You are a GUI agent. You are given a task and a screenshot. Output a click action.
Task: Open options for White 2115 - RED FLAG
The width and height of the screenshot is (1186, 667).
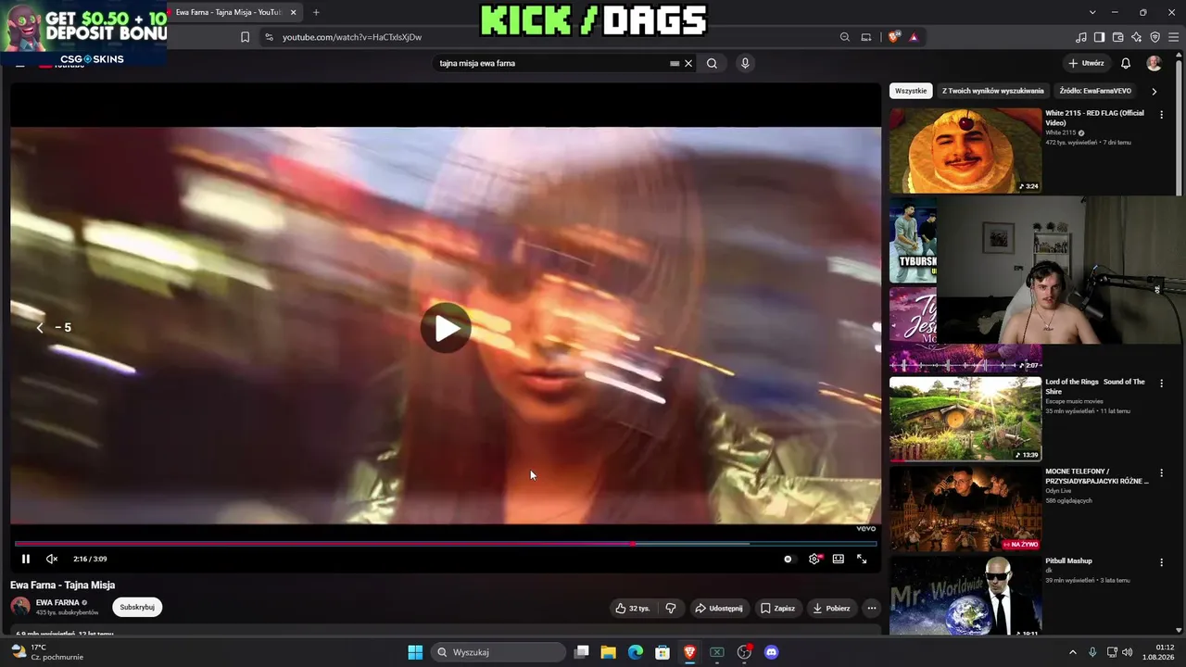point(1161,115)
